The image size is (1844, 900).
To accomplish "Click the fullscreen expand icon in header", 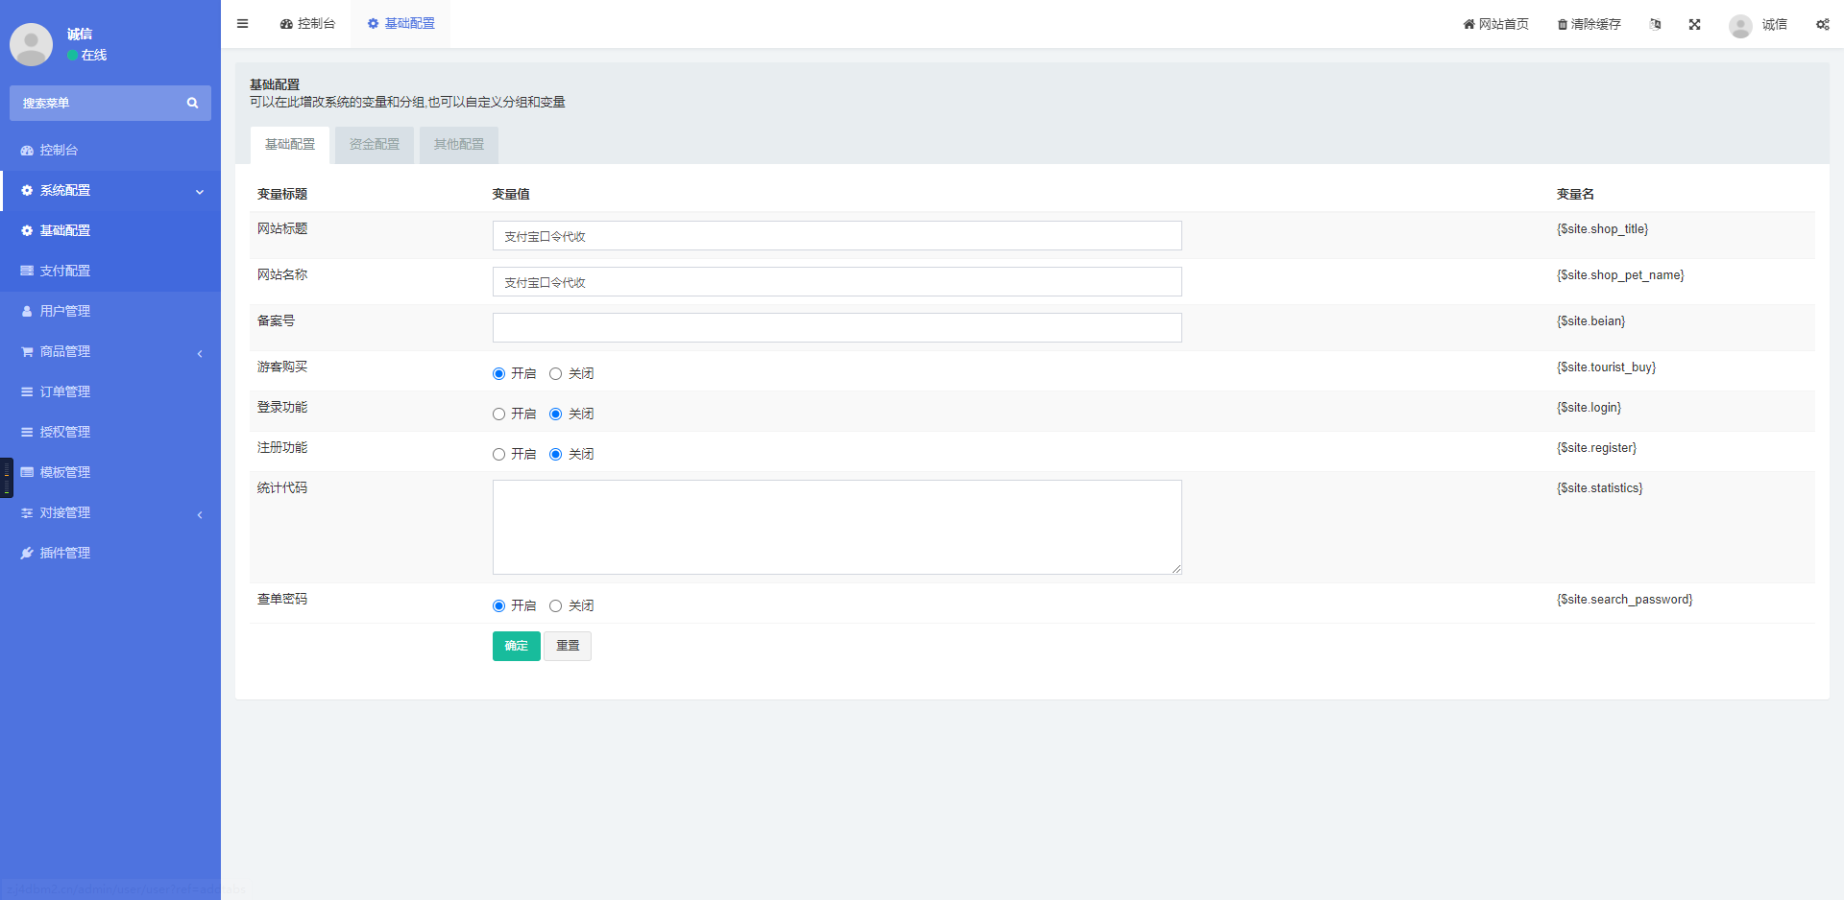I will [1695, 24].
